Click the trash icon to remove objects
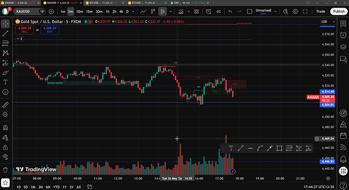The height and width of the screenshot is (190, 349). click(x=6, y=170)
